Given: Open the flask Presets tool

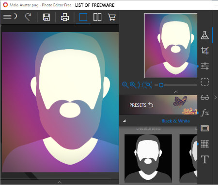Looking at the screenshot, I should 205,35.
